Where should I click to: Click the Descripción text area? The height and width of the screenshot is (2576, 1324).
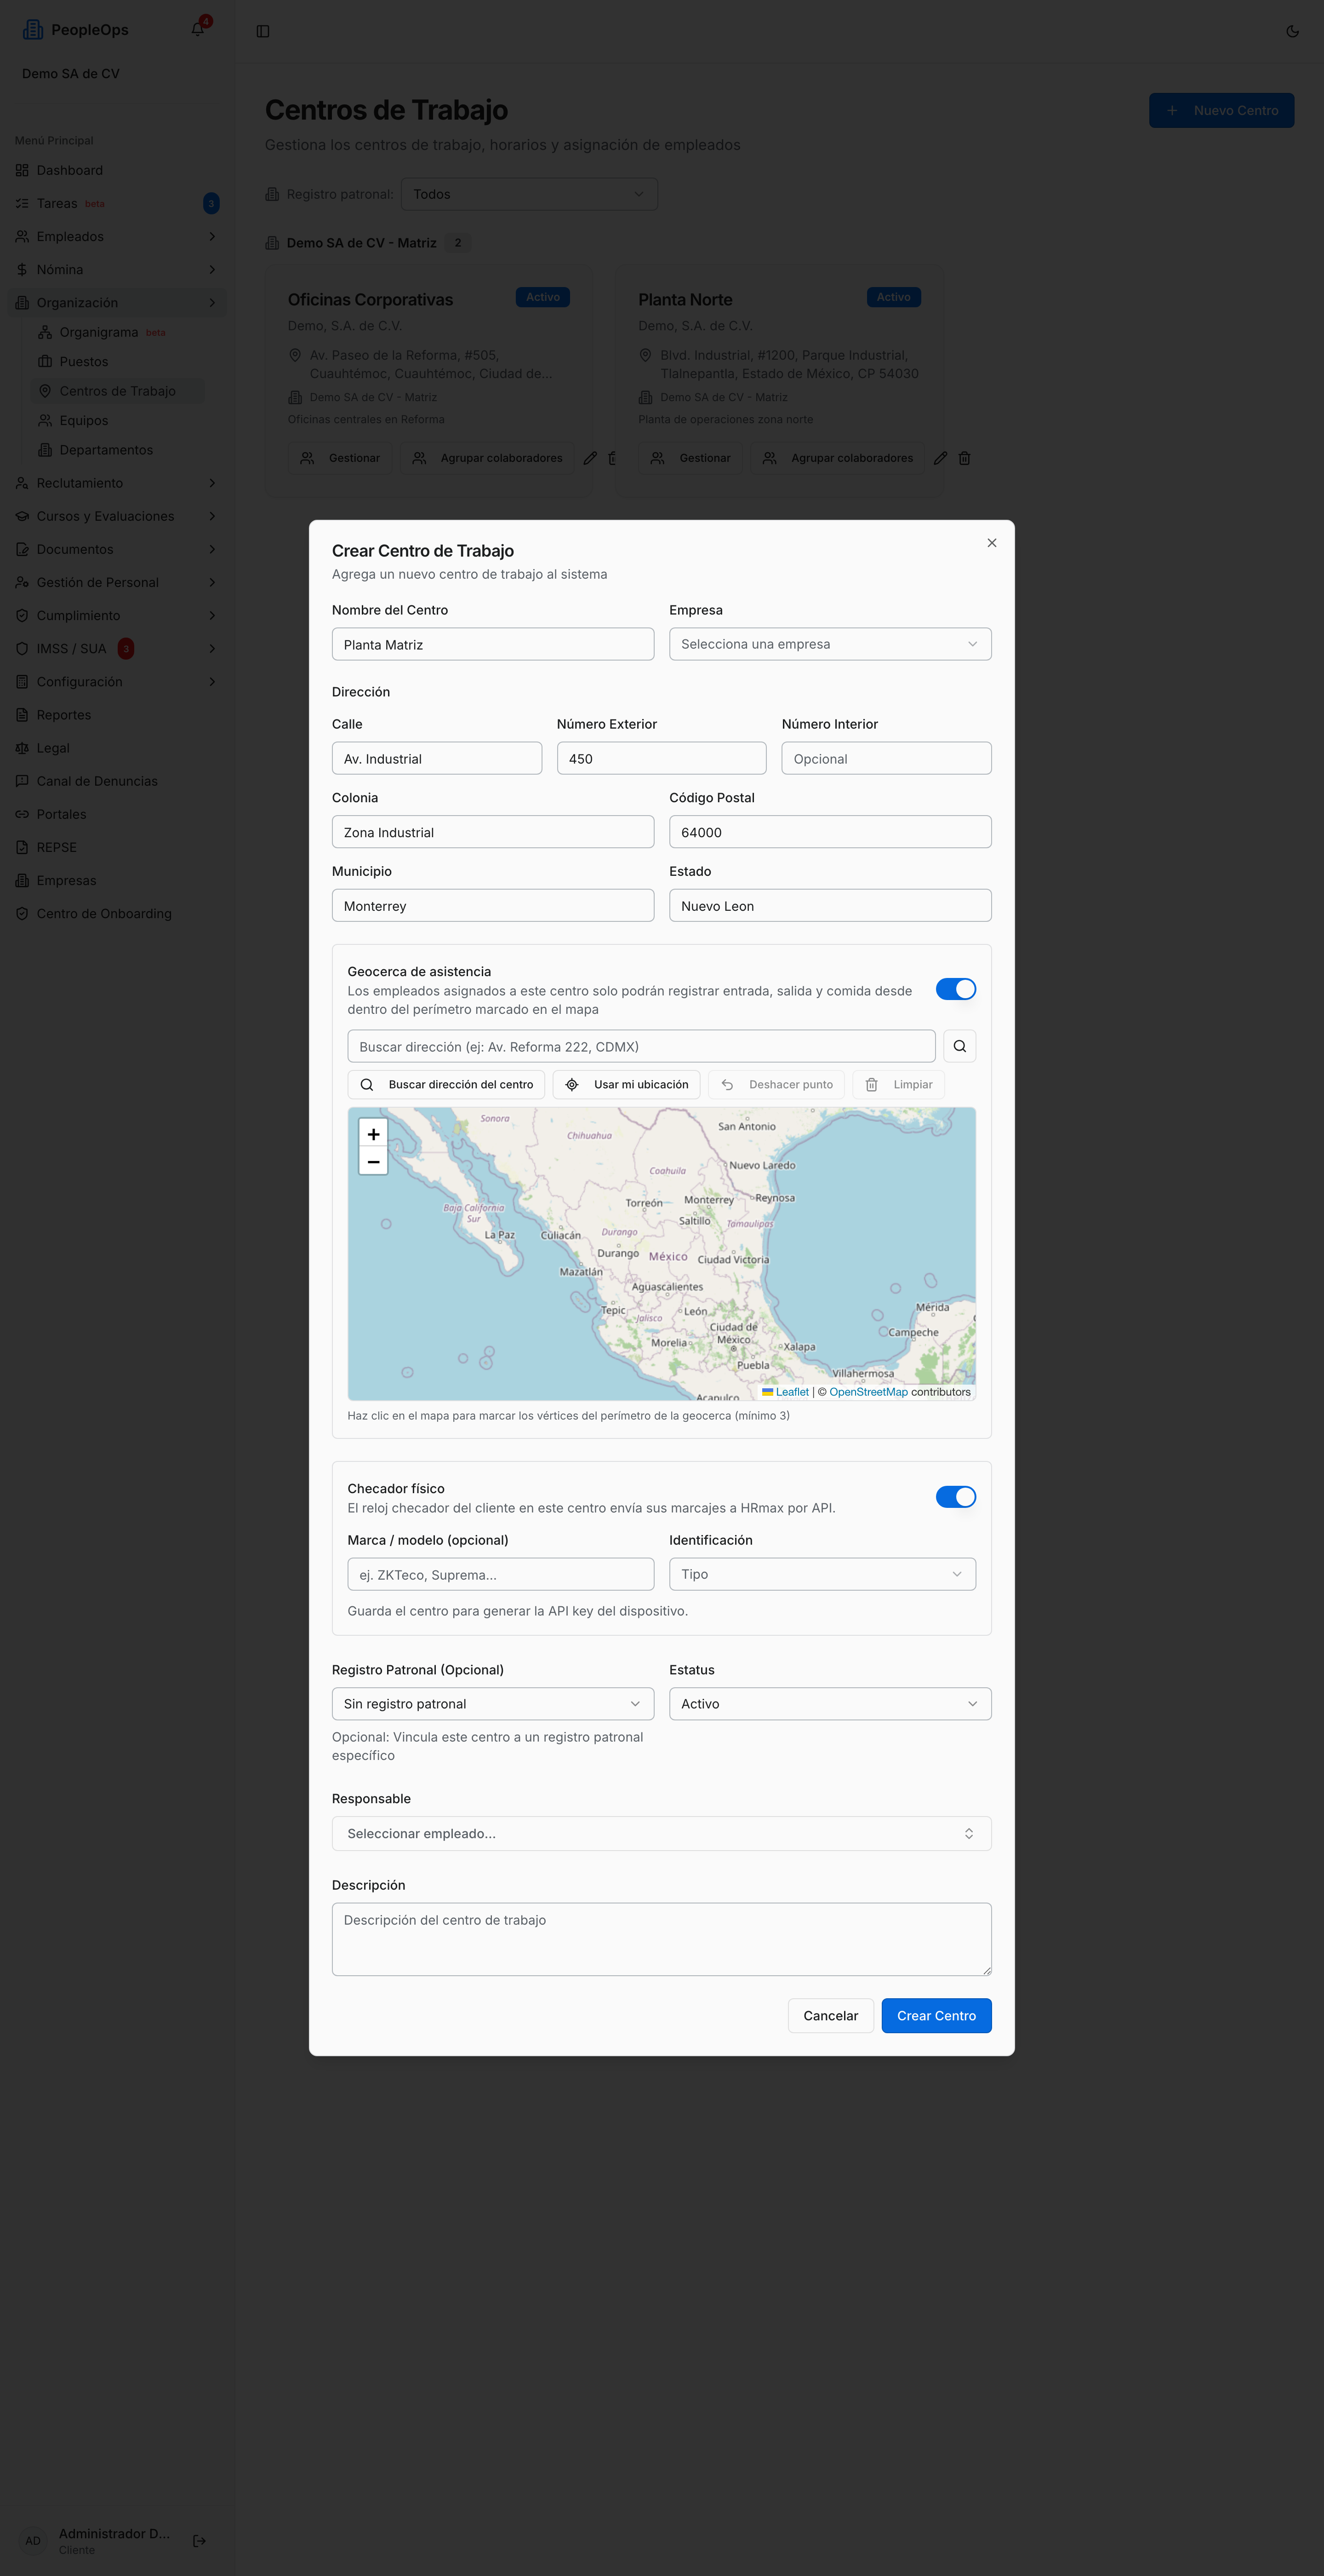coord(662,1939)
